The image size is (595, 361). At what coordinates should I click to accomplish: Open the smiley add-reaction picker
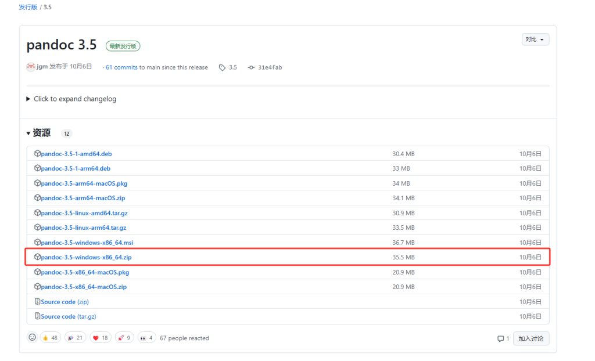coord(32,338)
